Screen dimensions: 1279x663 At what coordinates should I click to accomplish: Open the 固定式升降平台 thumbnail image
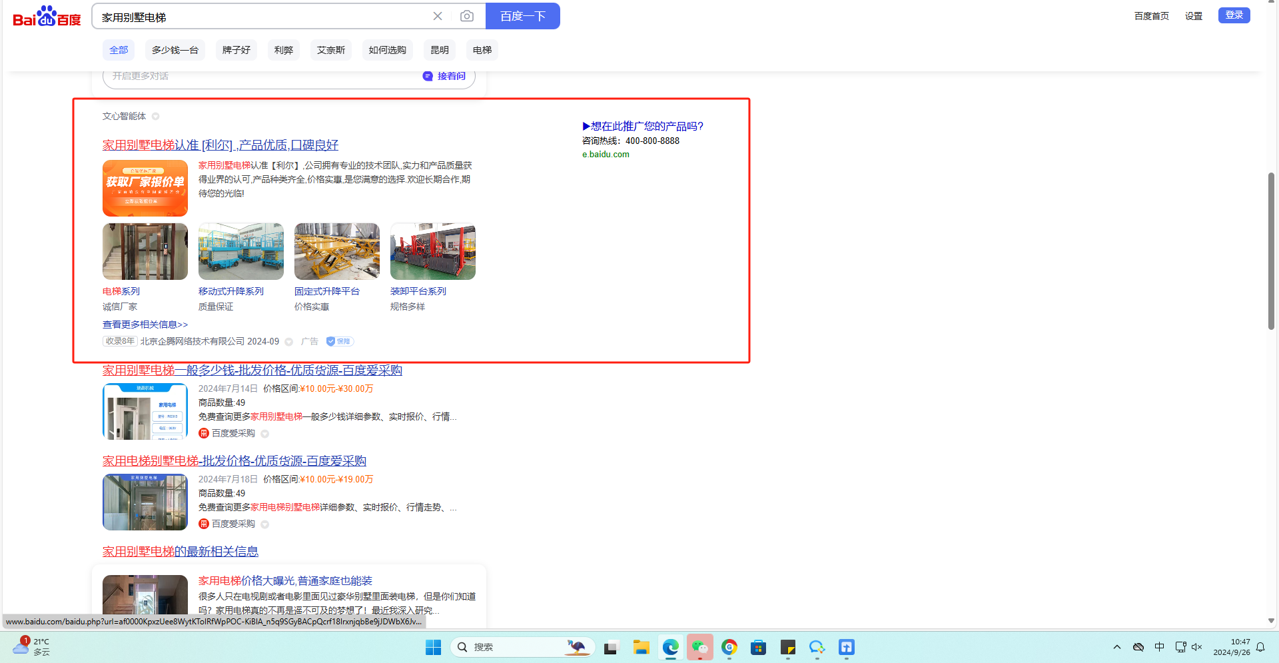tap(337, 251)
